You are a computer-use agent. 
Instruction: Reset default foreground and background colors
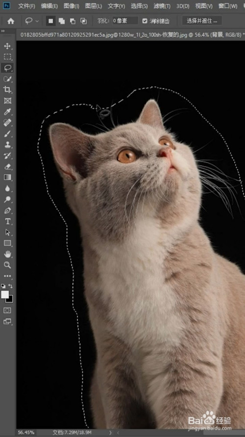coord(3,286)
